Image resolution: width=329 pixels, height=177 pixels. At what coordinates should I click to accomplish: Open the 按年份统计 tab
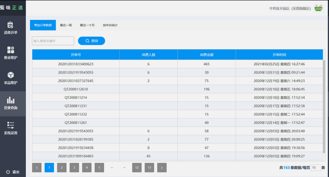(110, 25)
